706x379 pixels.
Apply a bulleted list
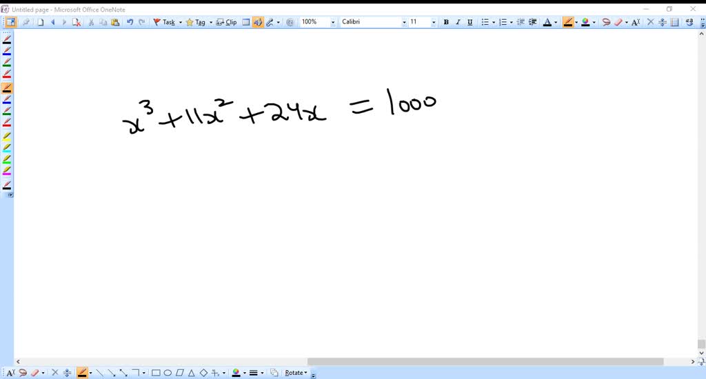pos(485,22)
